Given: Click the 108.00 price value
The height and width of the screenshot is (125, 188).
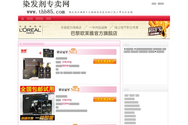Looking at the screenshot, I should [66, 62].
